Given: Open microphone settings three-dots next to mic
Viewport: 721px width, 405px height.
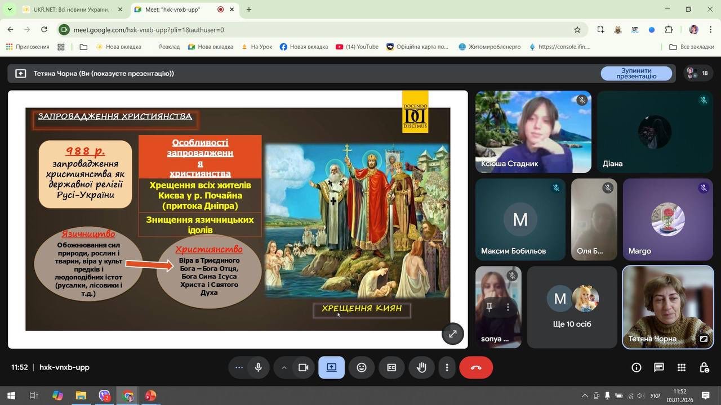Looking at the screenshot, I should tap(239, 367).
